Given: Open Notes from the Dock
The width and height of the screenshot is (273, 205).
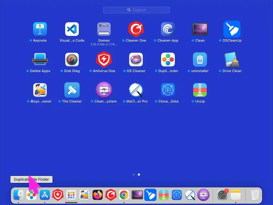Looking at the screenshot, I should pos(236,195).
